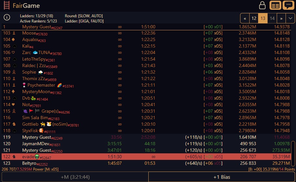Go to ladder page 14

pyautogui.click(x=272, y=18)
